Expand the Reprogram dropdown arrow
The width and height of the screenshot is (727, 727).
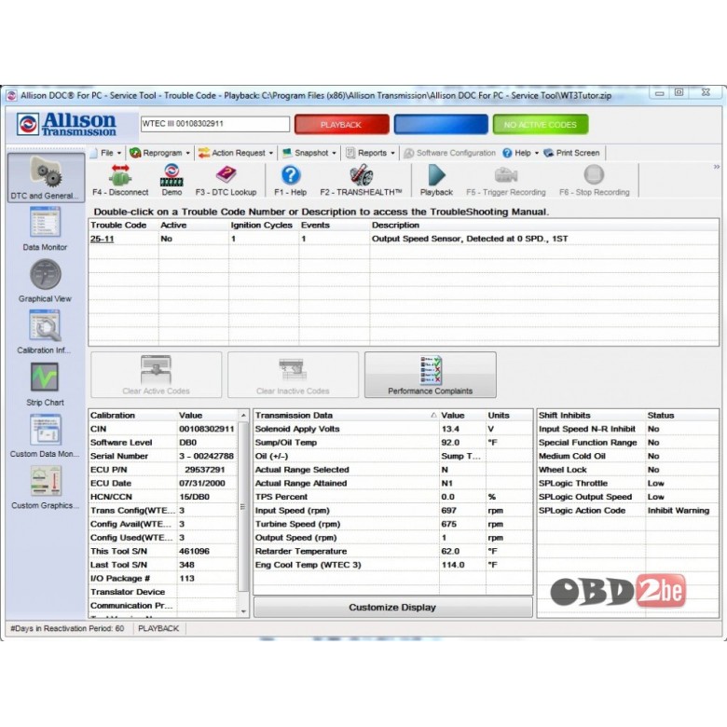click(187, 153)
